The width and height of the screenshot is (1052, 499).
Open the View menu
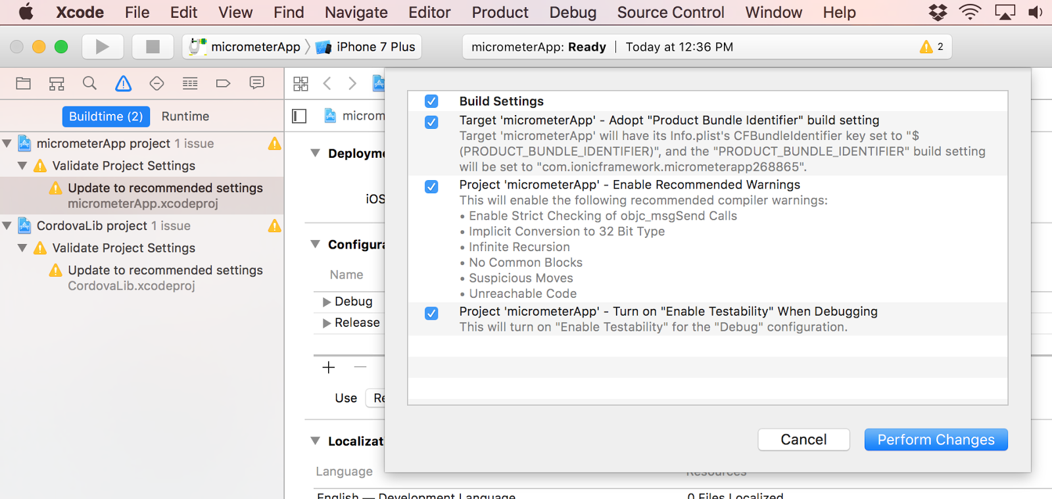235,12
